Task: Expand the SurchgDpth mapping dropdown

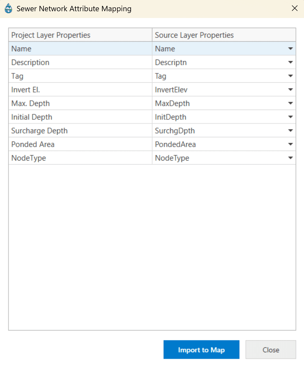Action: coord(291,130)
